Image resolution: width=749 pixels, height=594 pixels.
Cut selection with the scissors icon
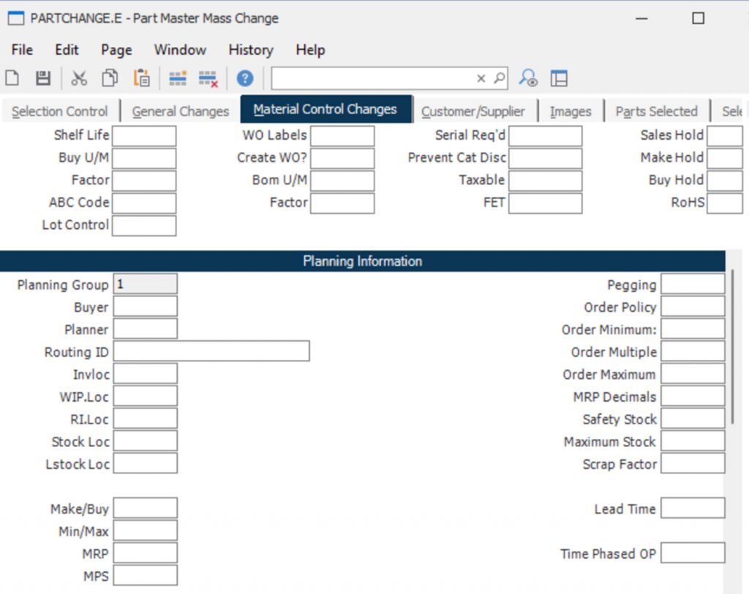79,78
